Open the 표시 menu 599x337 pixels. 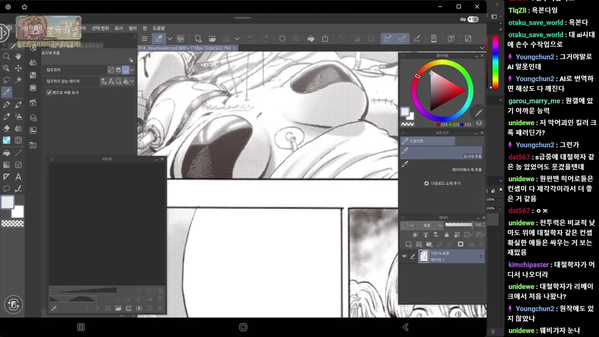tap(119, 28)
